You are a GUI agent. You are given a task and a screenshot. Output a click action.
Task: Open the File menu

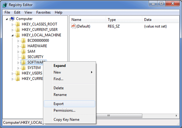point(7,12)
